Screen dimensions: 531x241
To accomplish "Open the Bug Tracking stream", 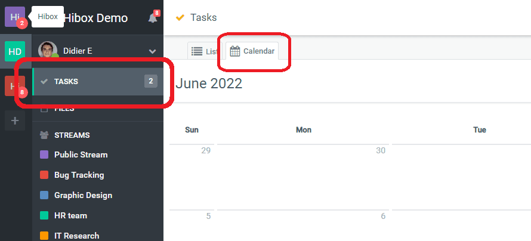I will (79, 175).
